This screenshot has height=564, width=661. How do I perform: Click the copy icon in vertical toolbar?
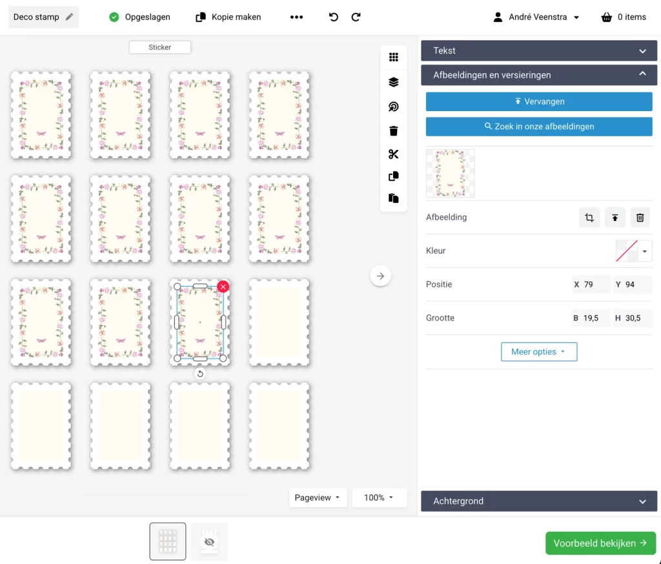coord(394,176)
